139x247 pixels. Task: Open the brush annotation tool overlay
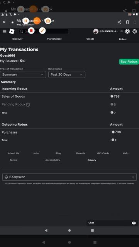point(42,30)
